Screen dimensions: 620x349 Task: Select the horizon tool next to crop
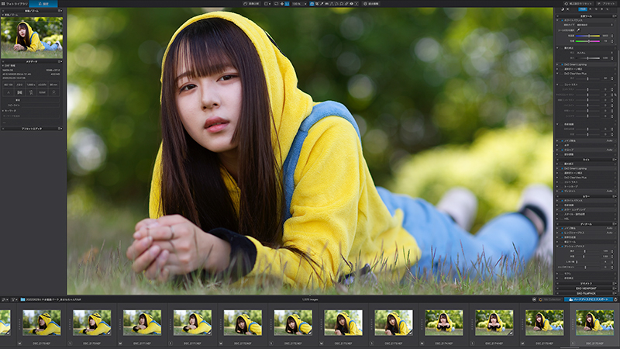point(317,4)
